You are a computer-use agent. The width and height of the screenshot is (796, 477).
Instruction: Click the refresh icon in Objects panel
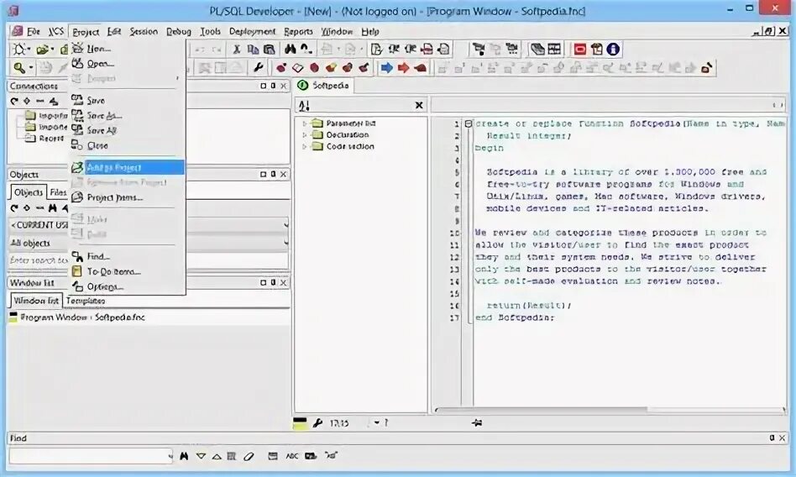click(x=14, y=207)
